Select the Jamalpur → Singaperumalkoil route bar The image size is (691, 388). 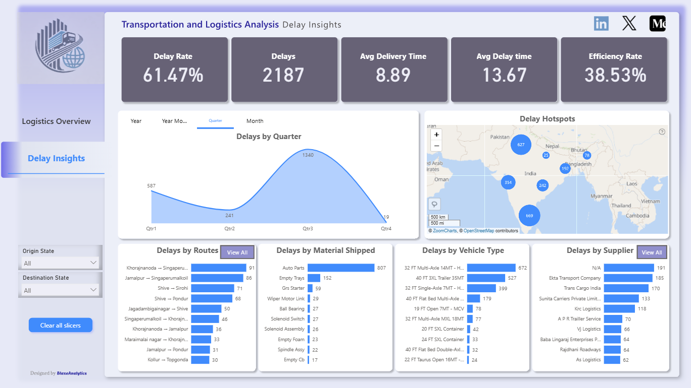tap(217, 278)
